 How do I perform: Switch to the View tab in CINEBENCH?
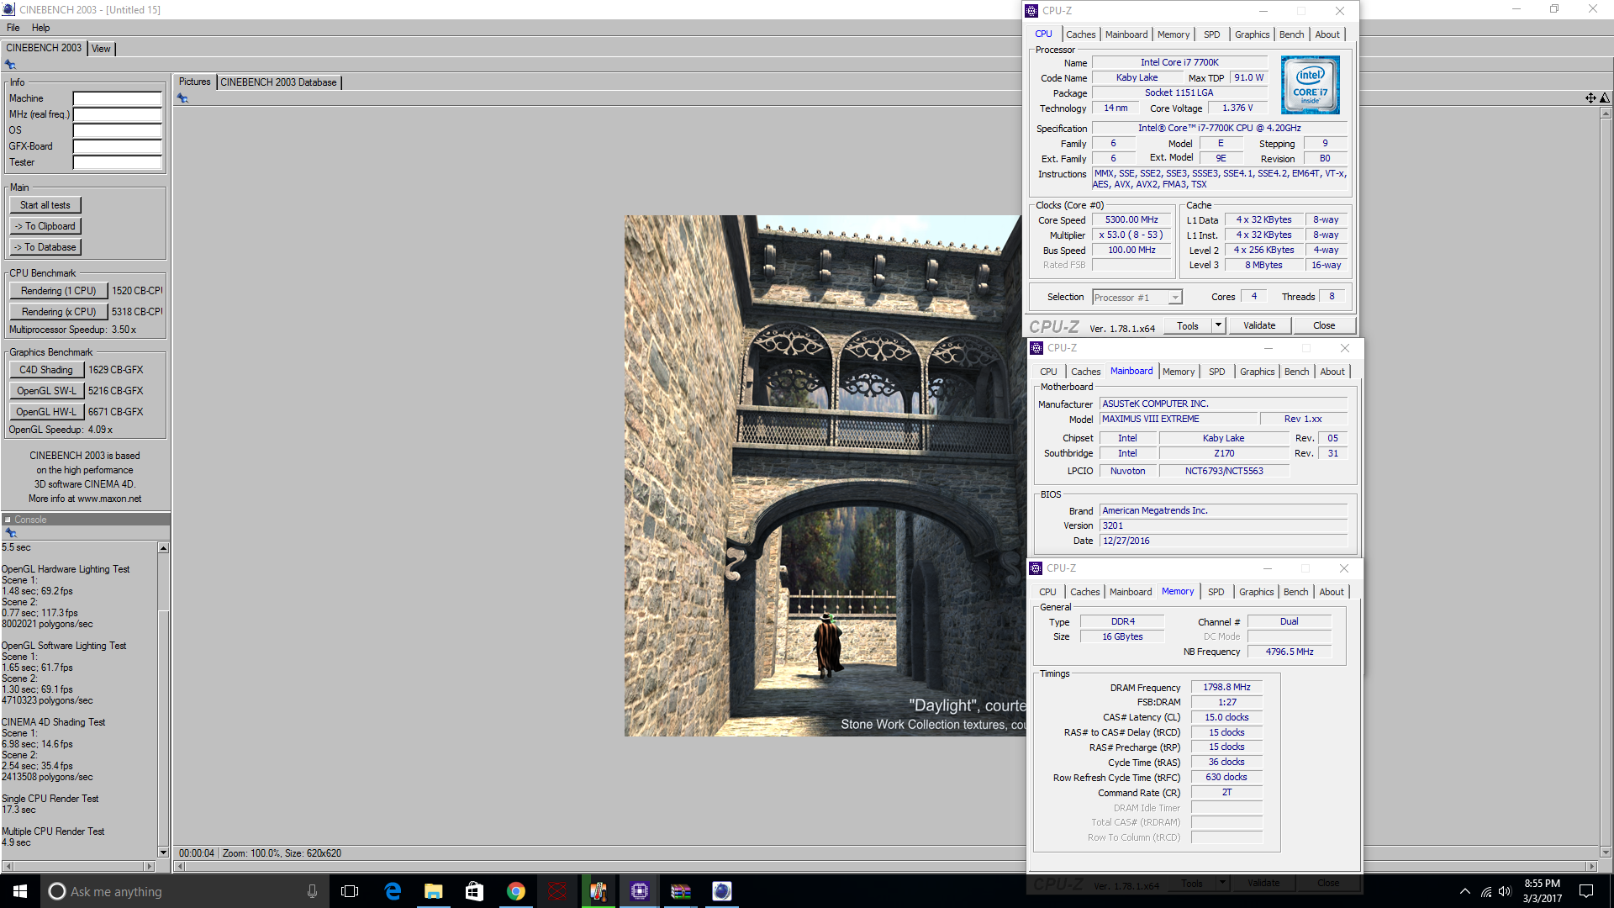[101, 49]
